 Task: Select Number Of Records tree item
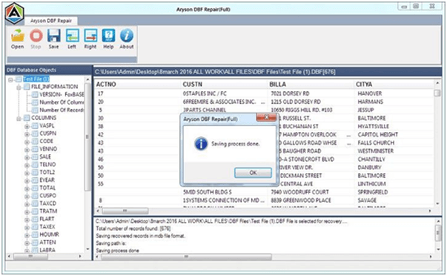62,110
